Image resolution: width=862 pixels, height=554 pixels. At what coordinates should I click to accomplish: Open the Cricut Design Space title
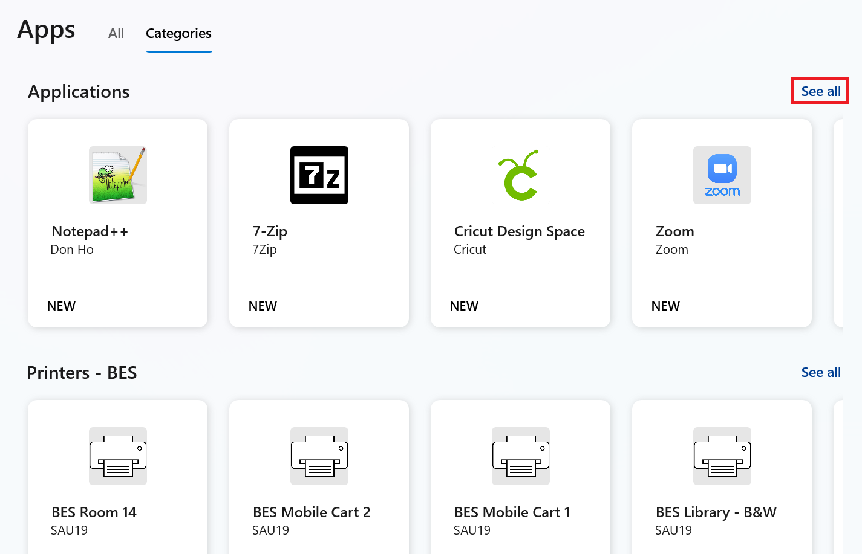pyautogui.click(x=520, y=231)
